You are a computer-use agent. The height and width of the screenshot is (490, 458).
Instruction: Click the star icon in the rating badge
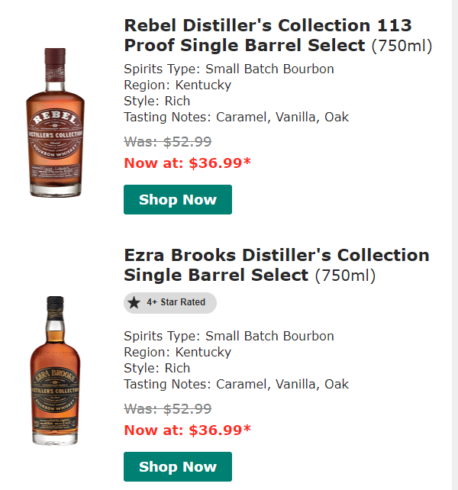pyautogui.click(x=134, y=302)
